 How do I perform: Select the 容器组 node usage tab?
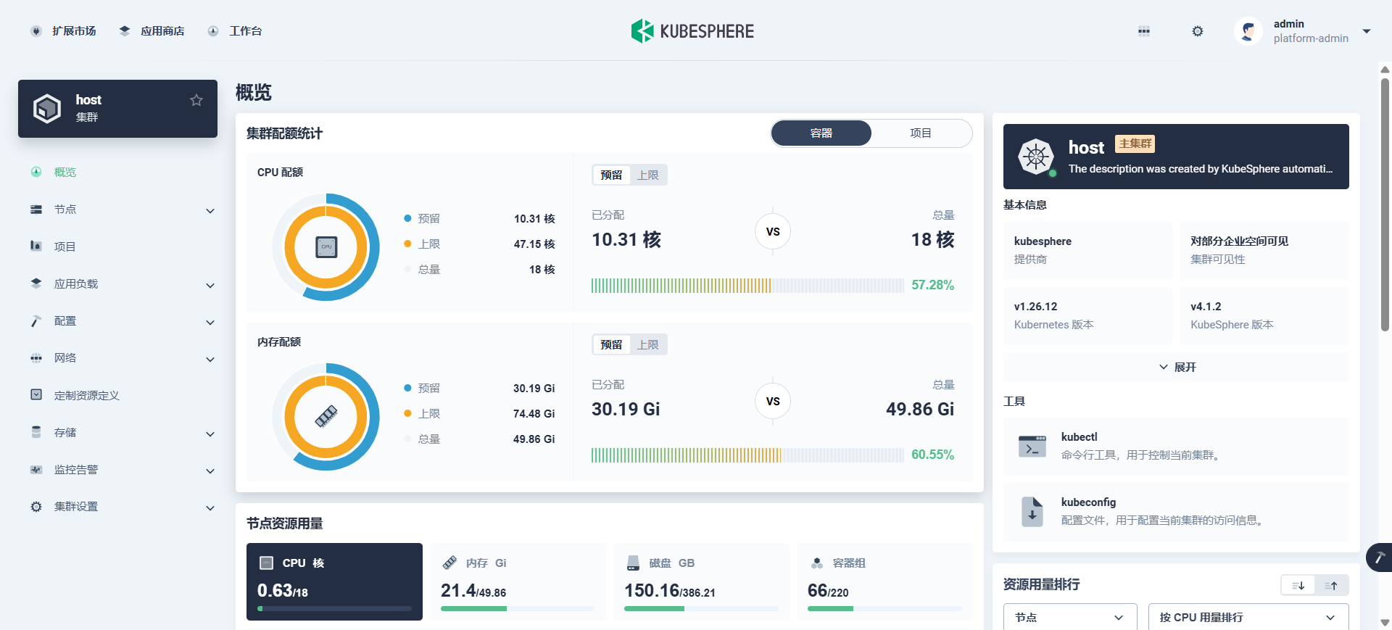(884, 581)
